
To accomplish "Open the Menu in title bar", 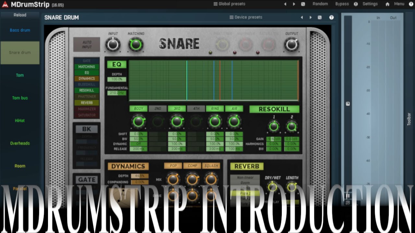I will tap(399, 4).
